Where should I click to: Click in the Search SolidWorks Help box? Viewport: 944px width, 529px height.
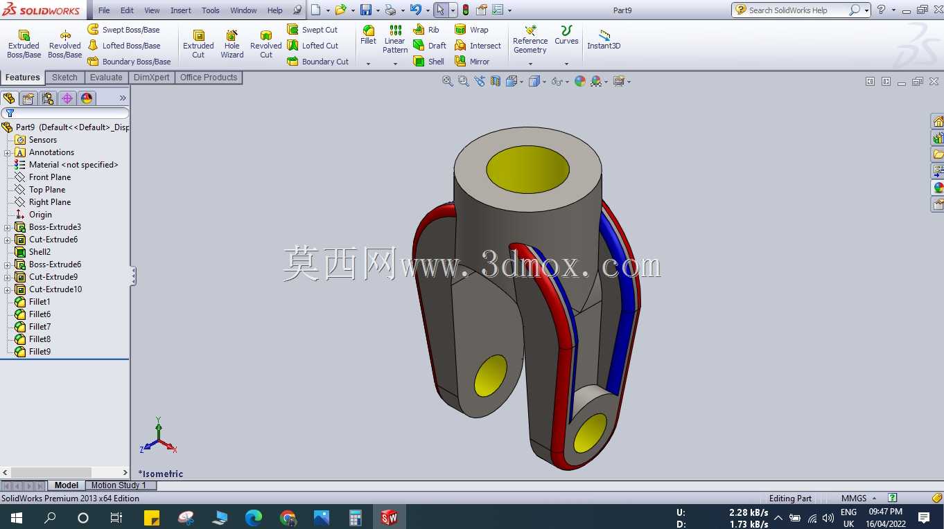796,10
